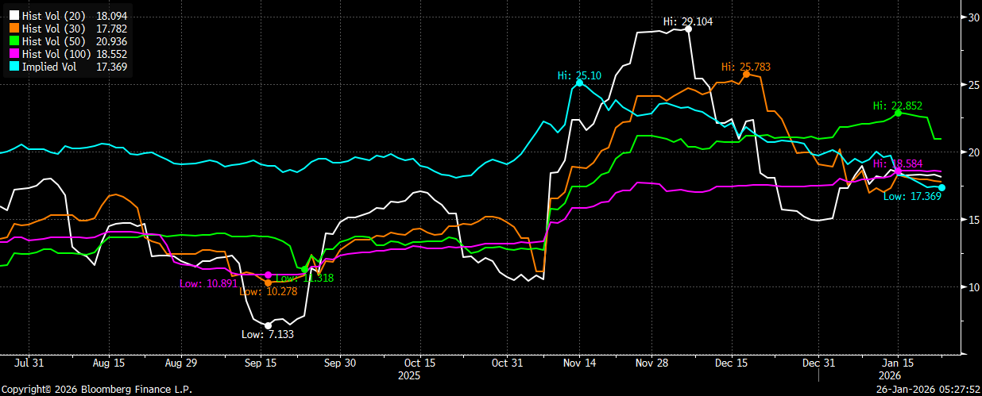
Task: Click the cyan Implied Vol legend swatch
Action: click(x=12, y=67)
